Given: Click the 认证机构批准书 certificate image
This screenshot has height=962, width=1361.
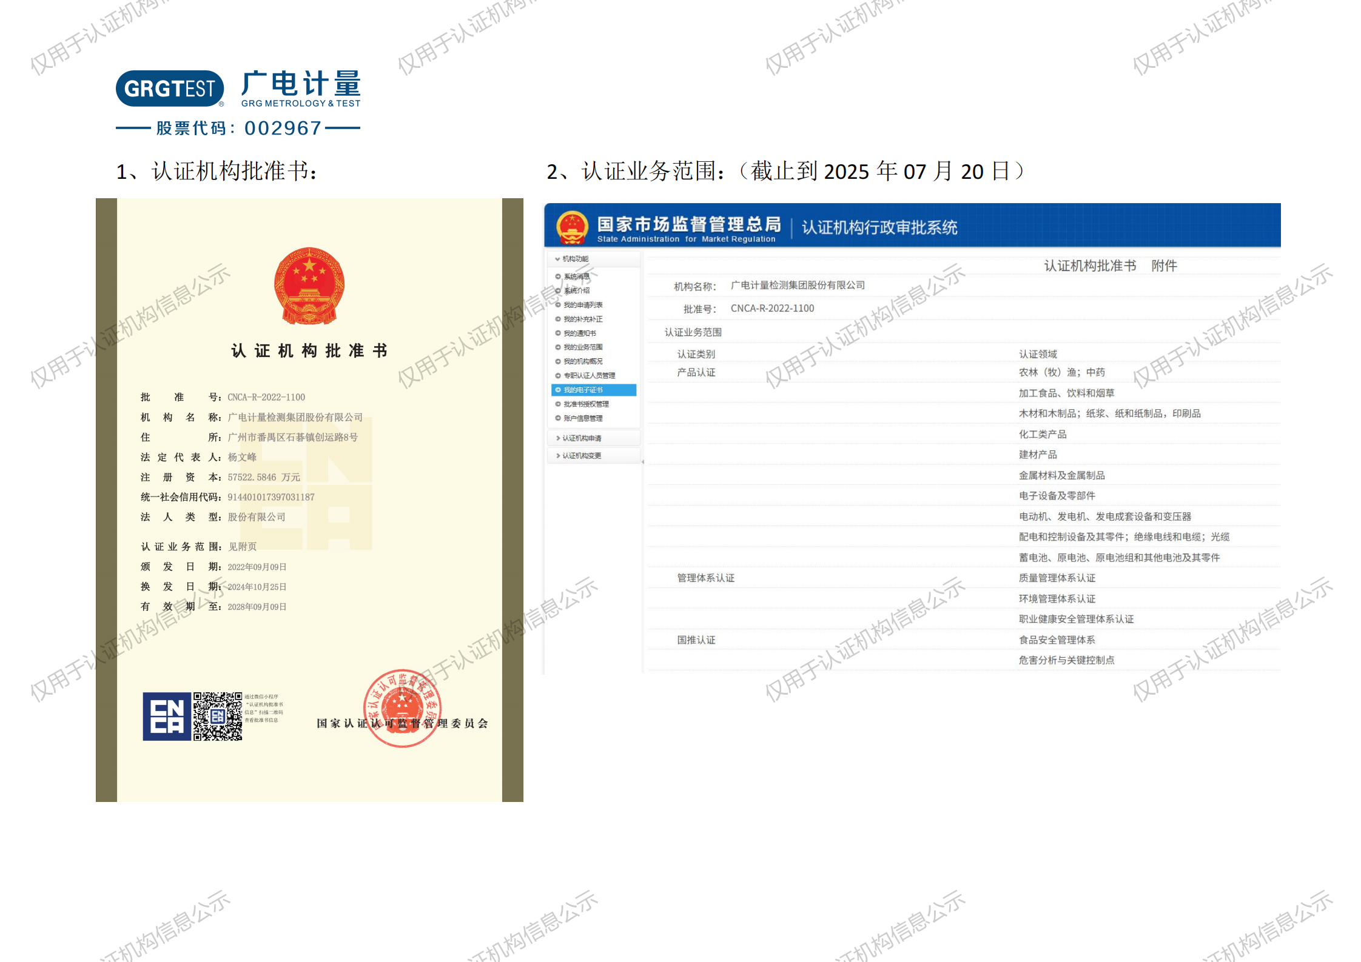Looking at the screenshot, I should point(309,499).
